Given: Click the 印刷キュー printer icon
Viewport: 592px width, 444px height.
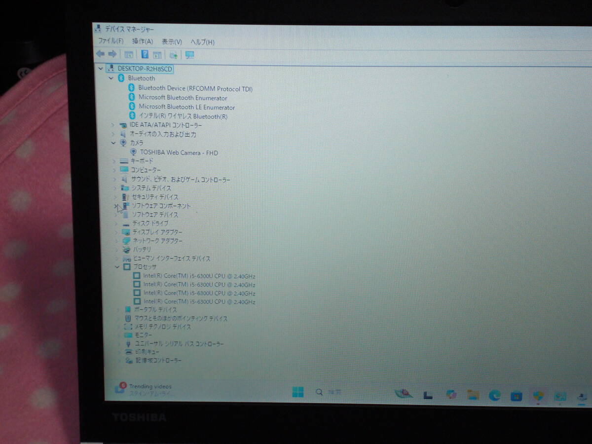Looking at the screenshot, I should coord(129,352).
